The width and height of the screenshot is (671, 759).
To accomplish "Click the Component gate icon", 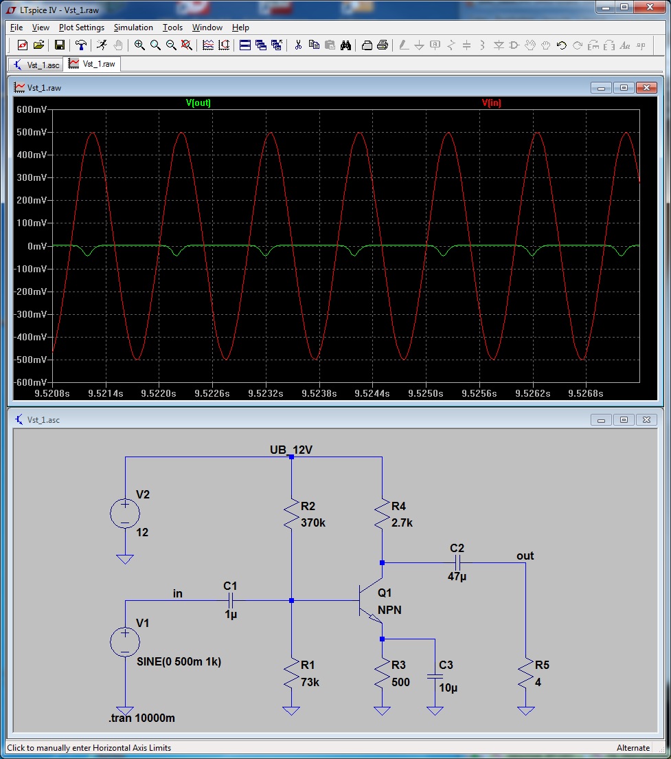I will 514,45.
